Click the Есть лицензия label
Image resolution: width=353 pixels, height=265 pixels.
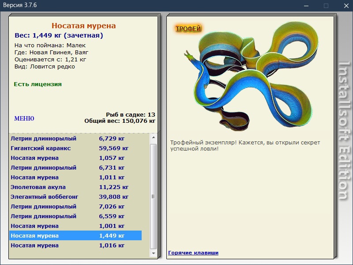(38, 84)
